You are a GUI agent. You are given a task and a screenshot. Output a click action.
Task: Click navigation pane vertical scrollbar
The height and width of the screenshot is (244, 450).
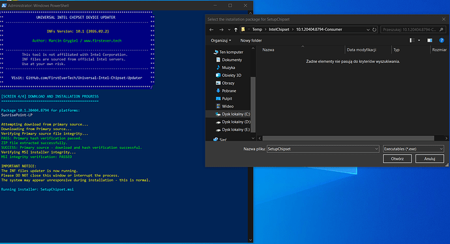tap(253, 105)
